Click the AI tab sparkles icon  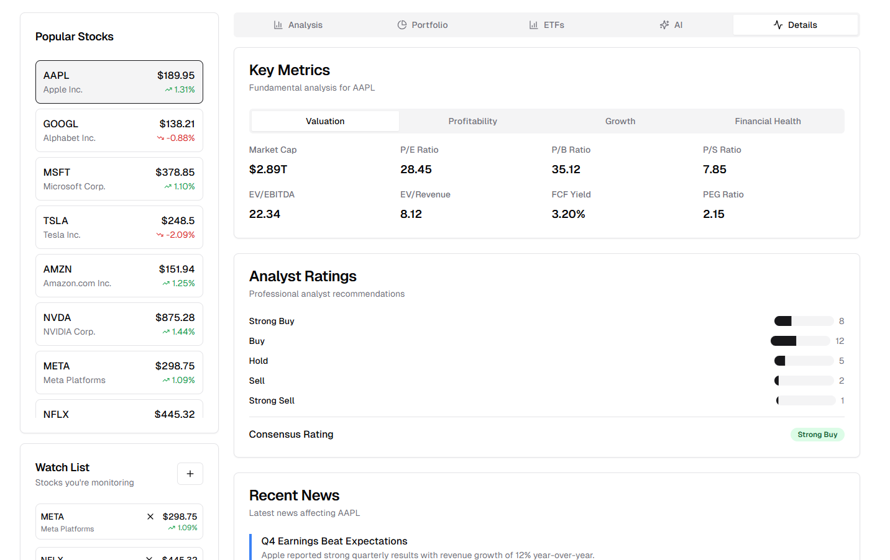point(664,25)
